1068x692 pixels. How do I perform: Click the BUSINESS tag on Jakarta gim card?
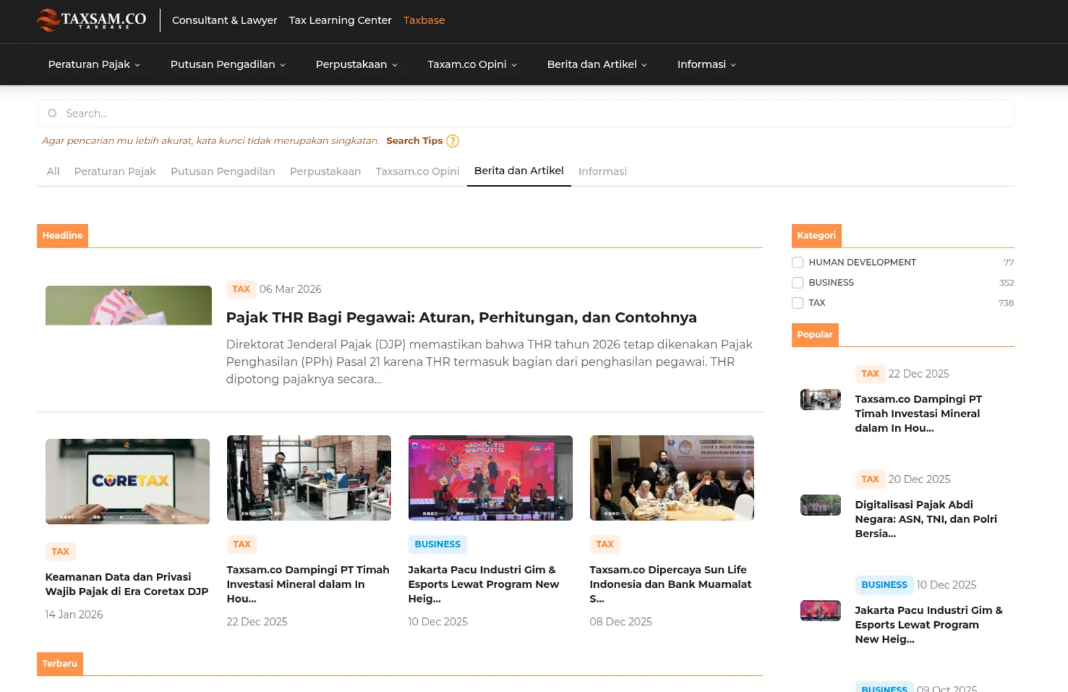click(437, 545)
